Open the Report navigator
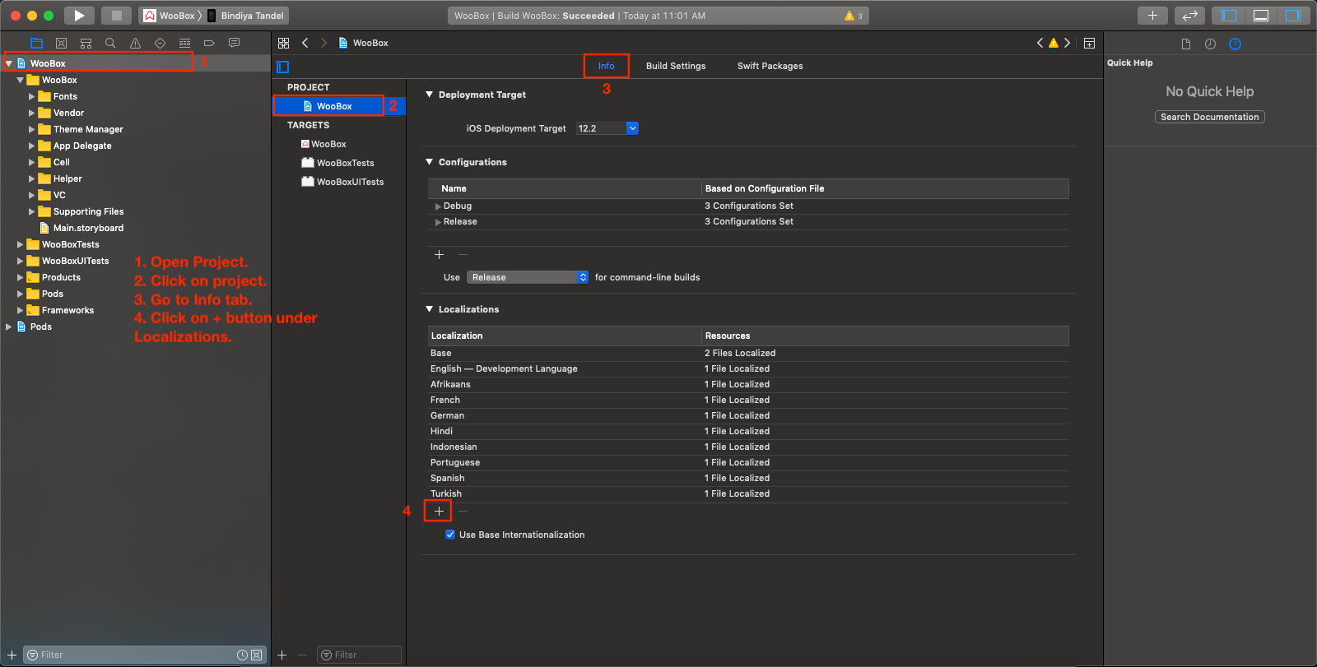The width and height of the screenshot is (1317, 667). tap(234, 43)
